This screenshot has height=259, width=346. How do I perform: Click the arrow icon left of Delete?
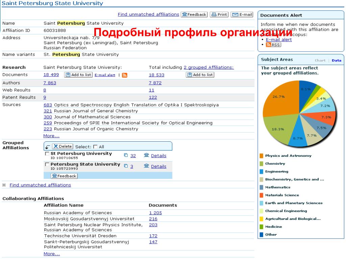point(47,147)
